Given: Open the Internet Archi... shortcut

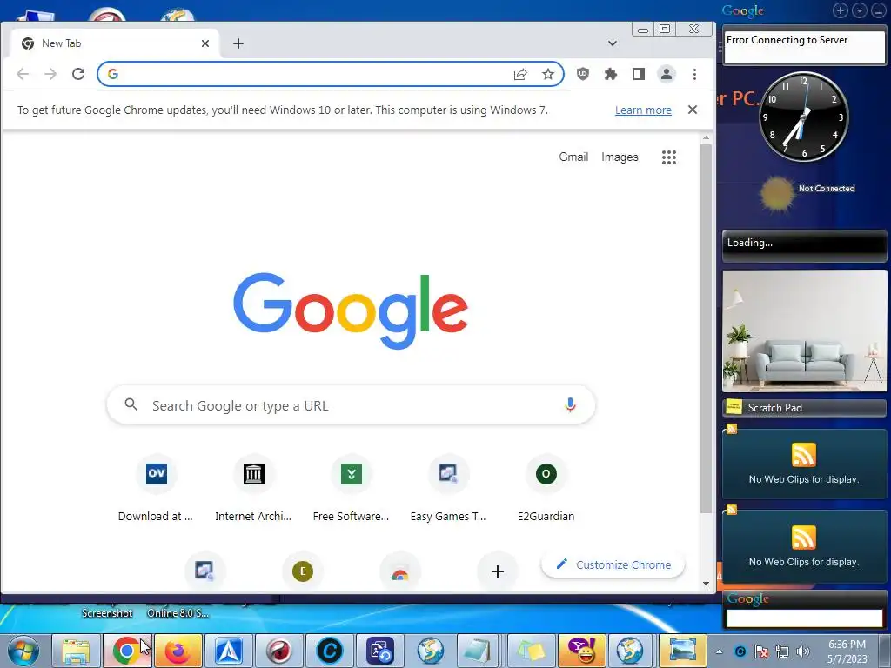Looking at the screenshot, I should click(x=253, y=488).
